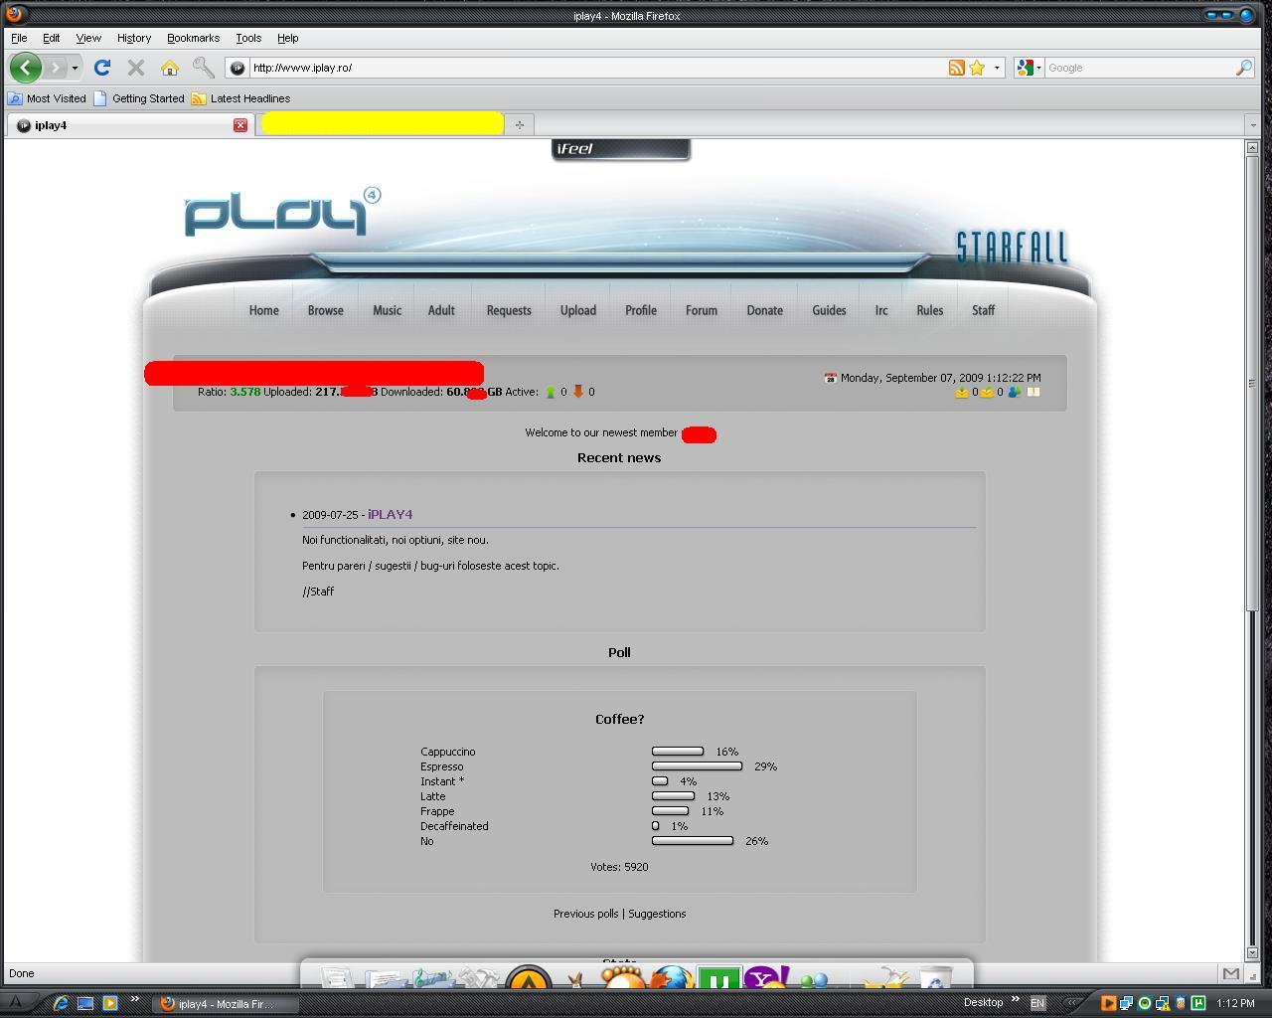Click the sent messages envelope icon
This screenshot has width=1272, height=1018.
click(987, 393)
